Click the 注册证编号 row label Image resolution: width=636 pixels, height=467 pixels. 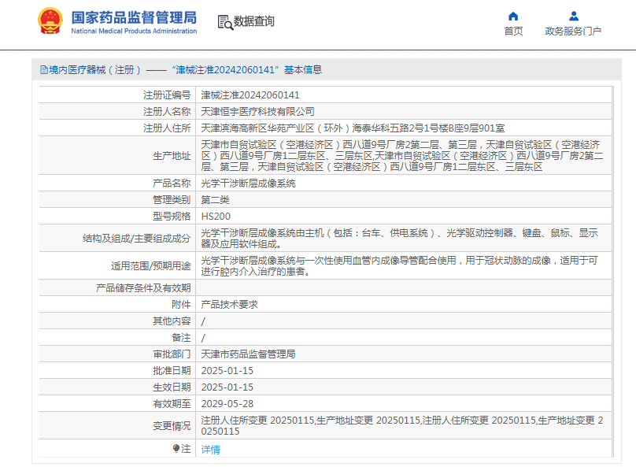[x=167, y=95]
